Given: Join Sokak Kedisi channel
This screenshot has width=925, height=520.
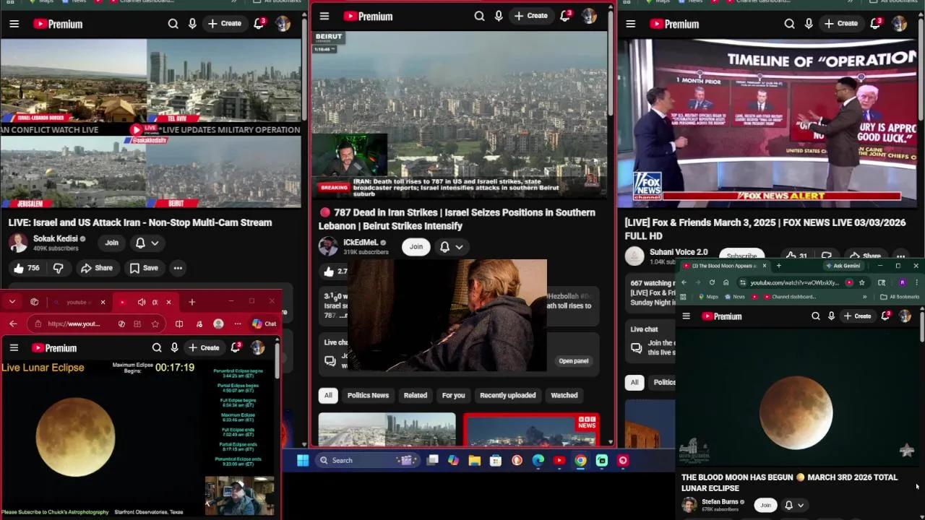Looking at the screenshot, I should click(111, 243).
